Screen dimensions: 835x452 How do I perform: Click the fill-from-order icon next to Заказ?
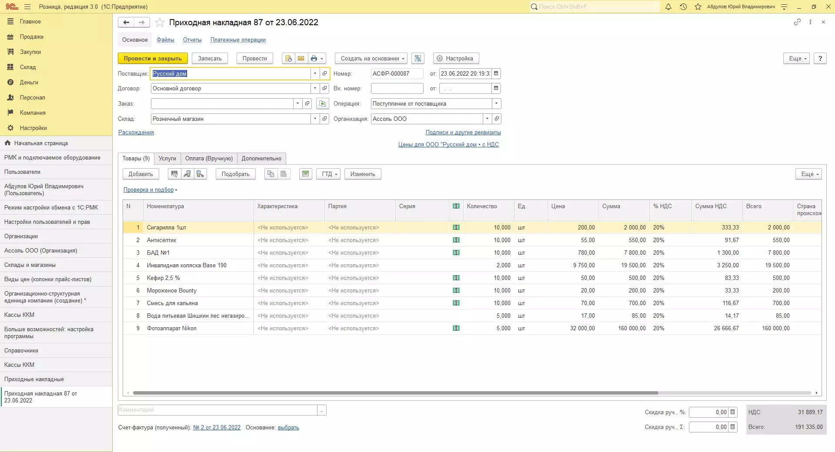tap(322, 103)
